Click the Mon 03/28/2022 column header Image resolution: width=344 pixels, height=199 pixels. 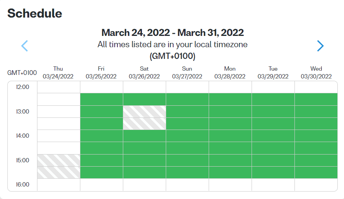point(230,73)
